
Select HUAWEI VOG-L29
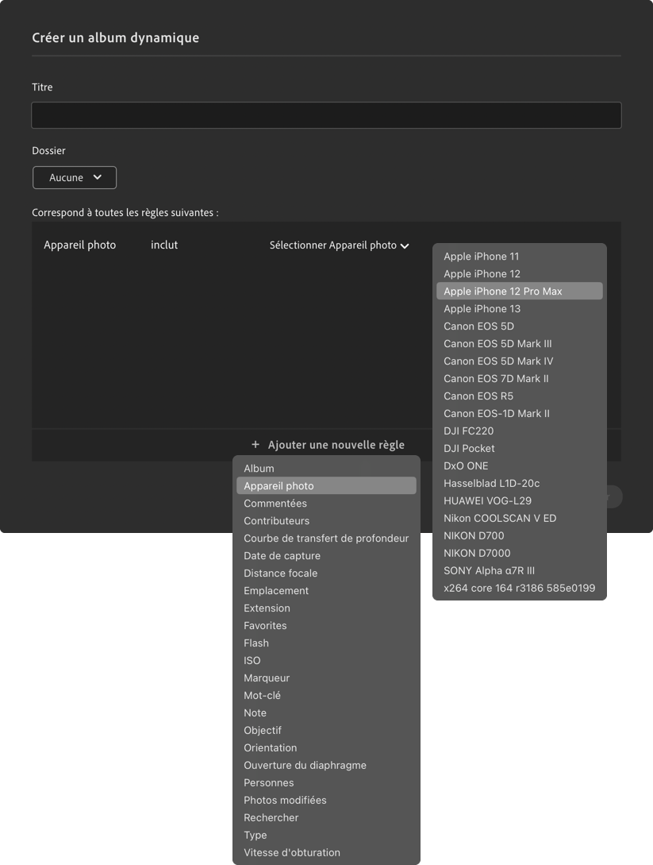coord(520,501)
